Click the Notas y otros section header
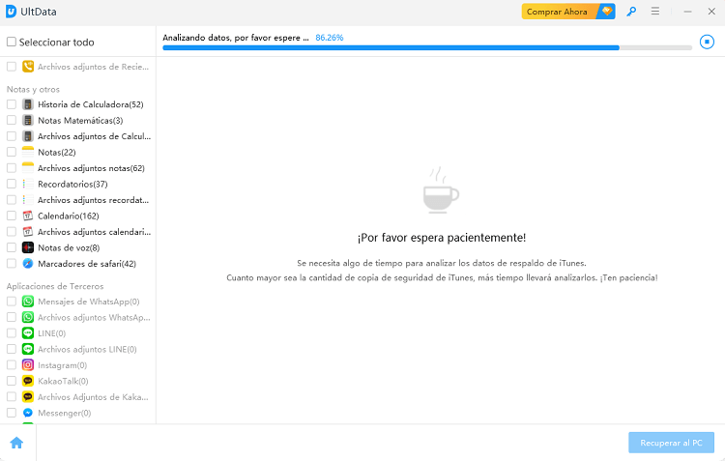 click(33, 89)
